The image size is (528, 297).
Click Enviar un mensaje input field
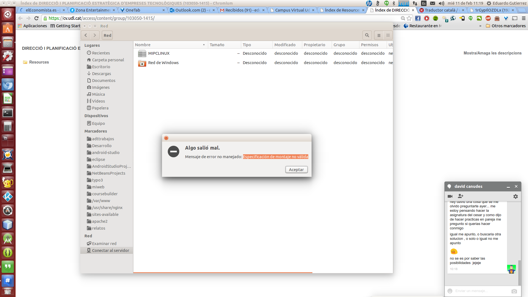click(x=481, y=291)
